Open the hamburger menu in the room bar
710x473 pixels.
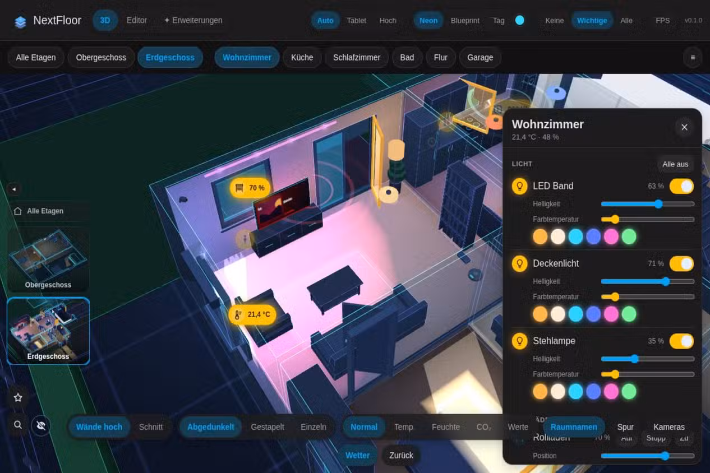693,57
